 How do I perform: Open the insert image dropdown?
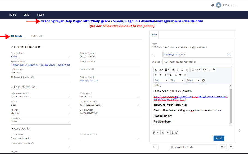(x=193, y=70)
